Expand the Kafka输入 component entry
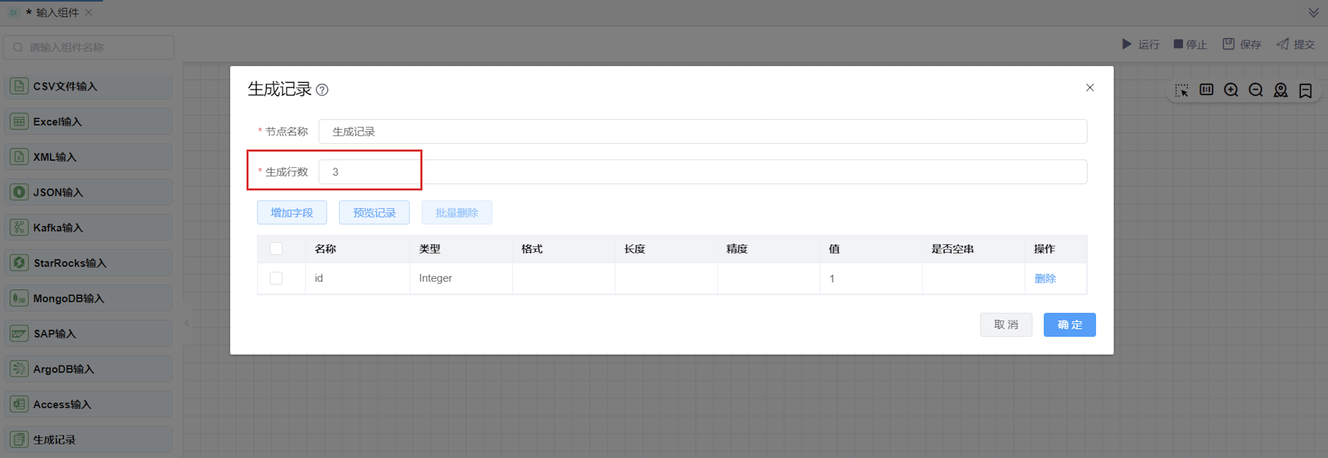Image resolution: width=1328 pixels, height=458 pixels. pos(58,227)
